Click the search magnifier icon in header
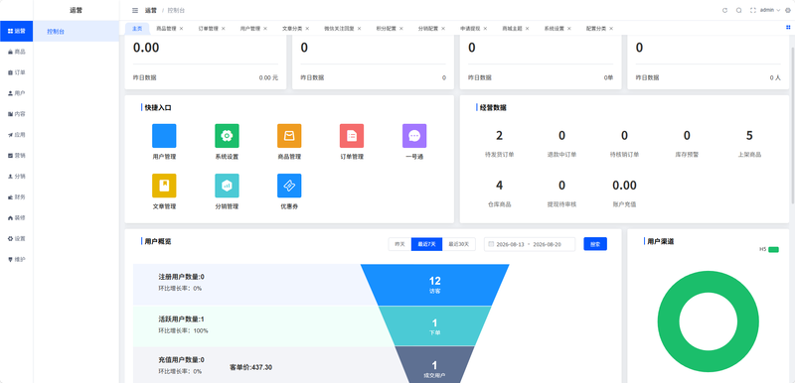The height and width of the screenshot is (383, 795). point(738,10)
